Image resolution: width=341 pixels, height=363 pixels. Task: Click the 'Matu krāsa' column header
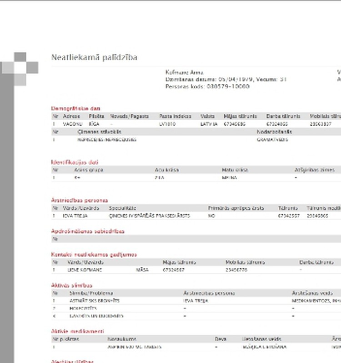click(235, 170)
